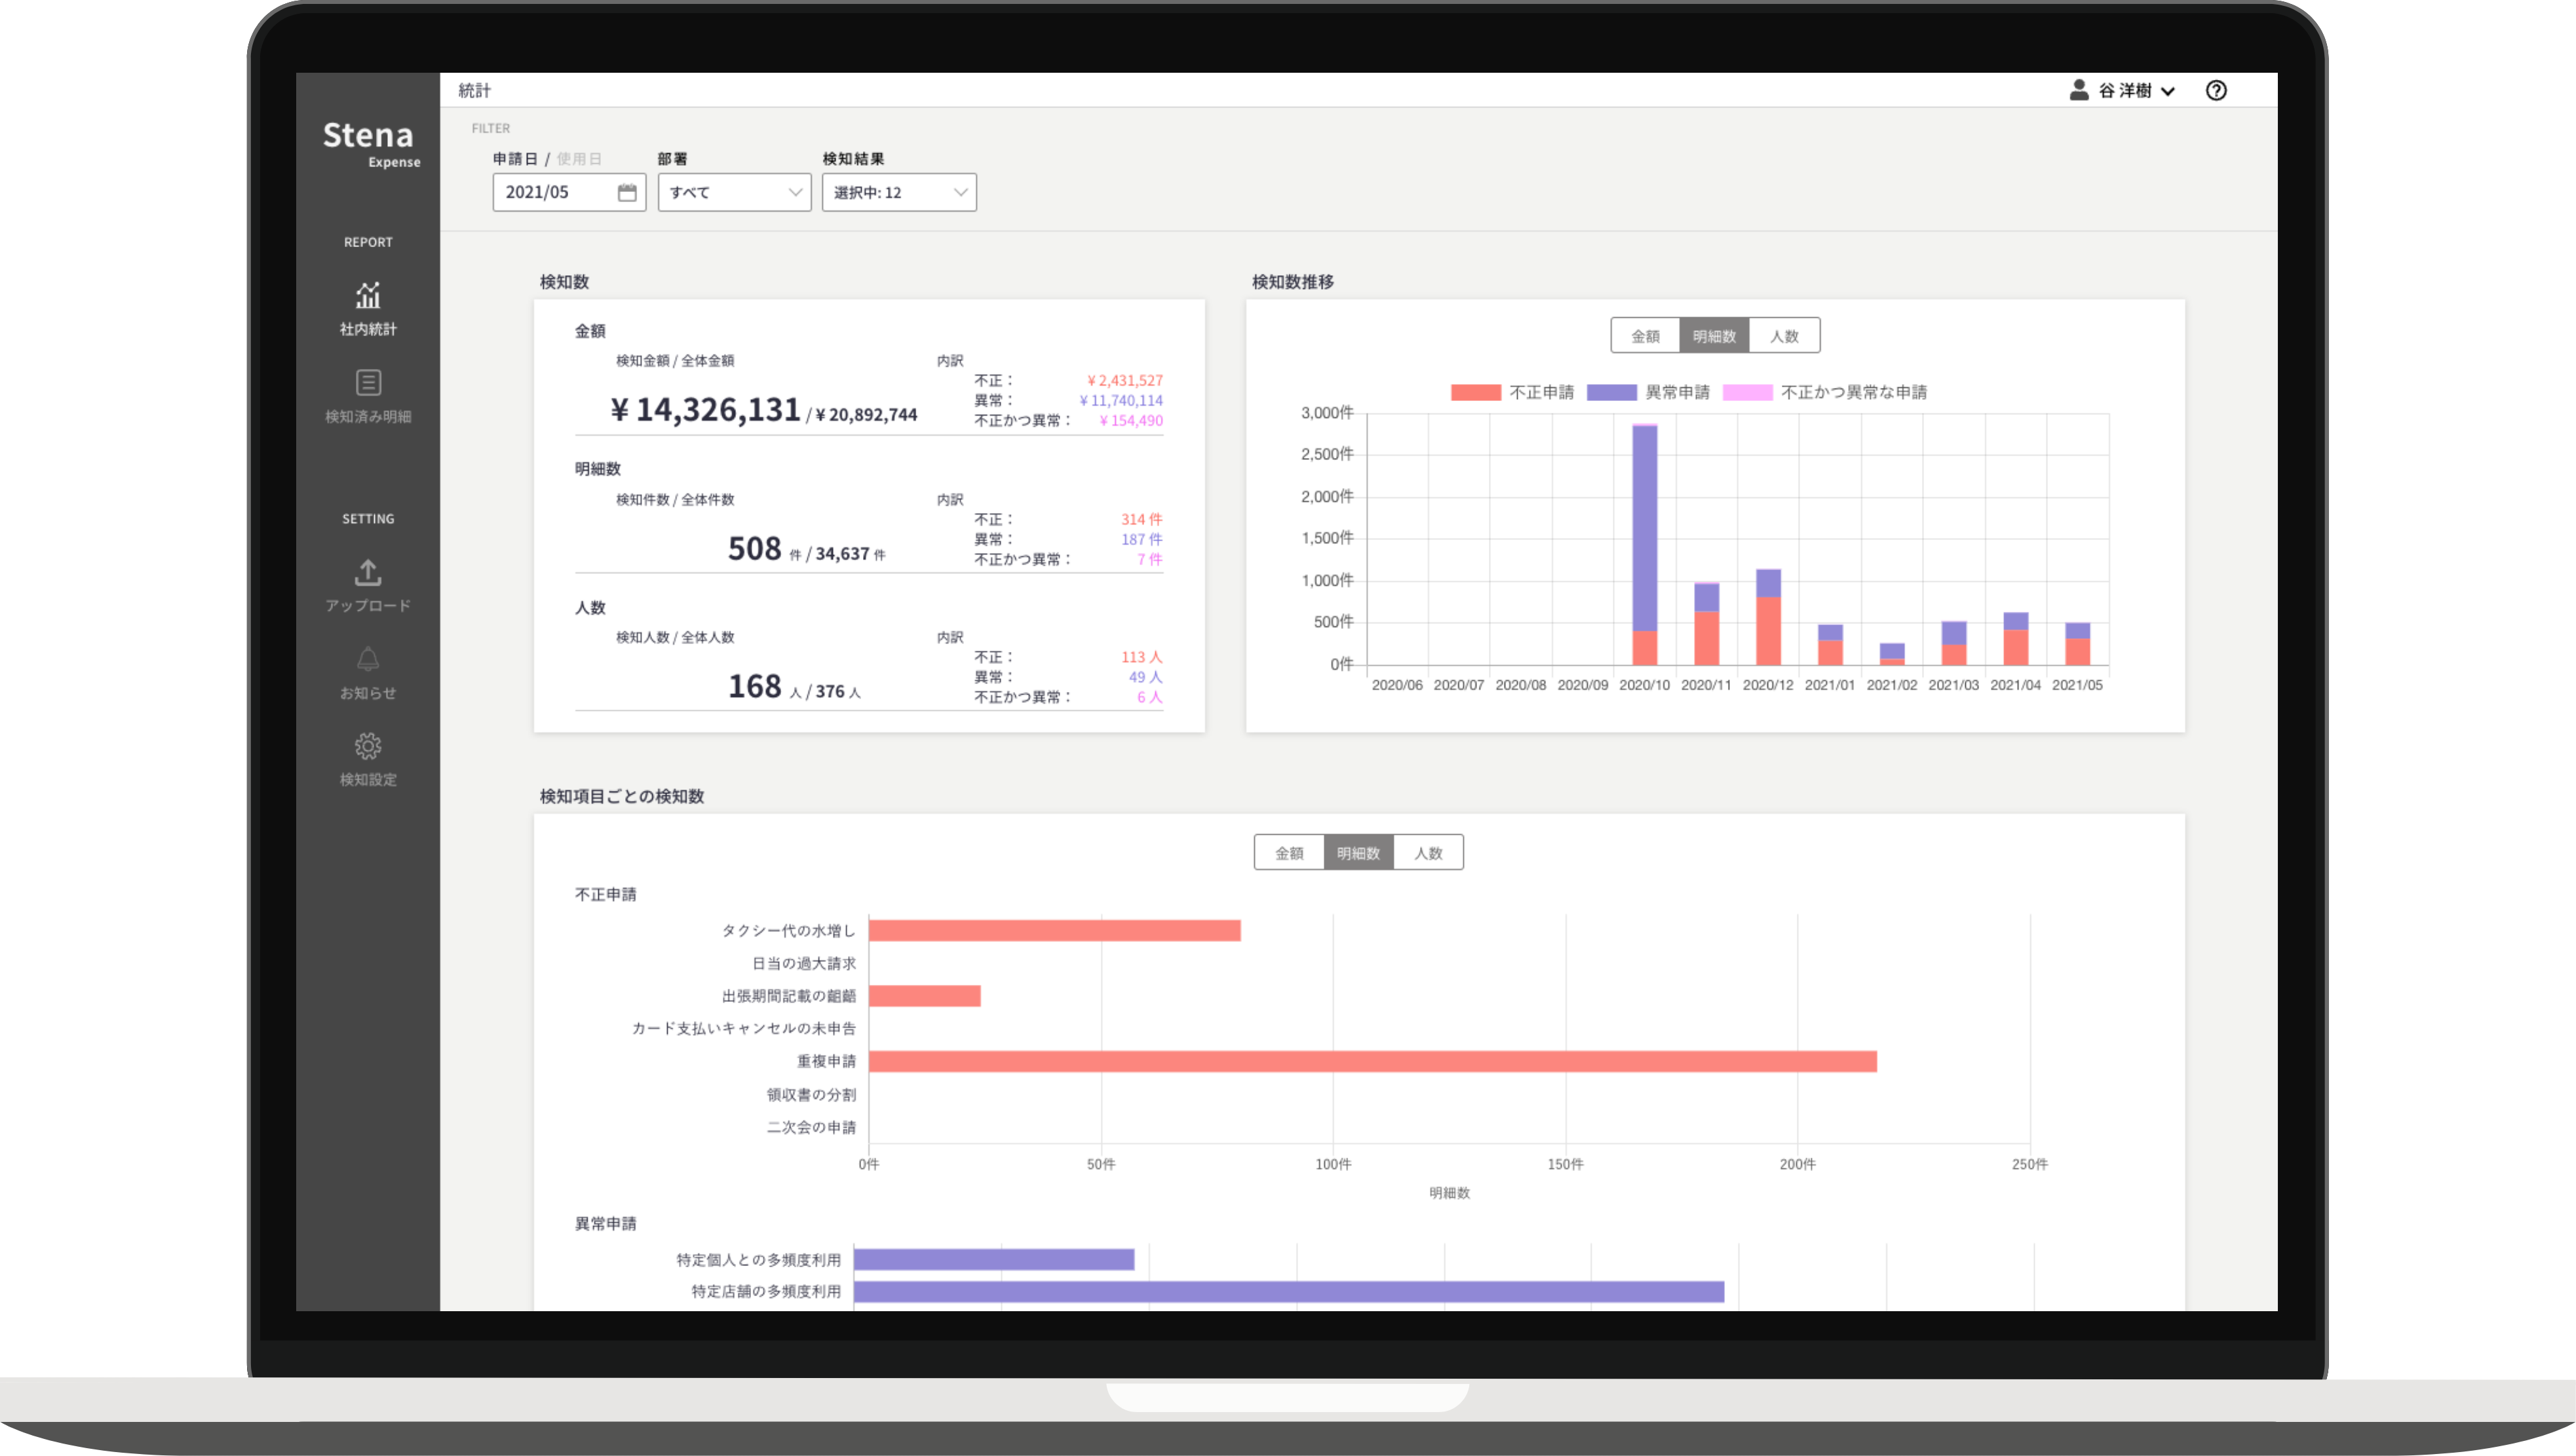Select 人数 tab in 検知項目ごとの検知数

[1428, 853]
